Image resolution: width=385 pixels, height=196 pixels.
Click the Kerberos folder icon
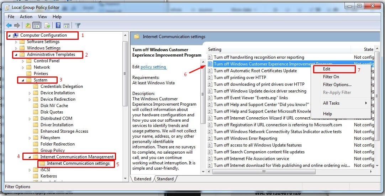click(36, 176)
